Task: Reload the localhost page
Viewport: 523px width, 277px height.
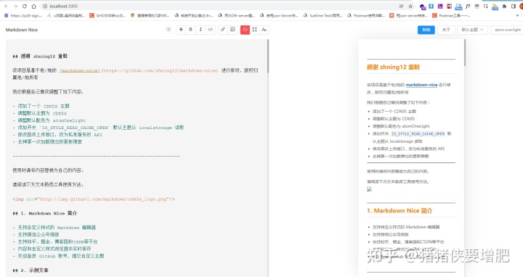Action: coord(25,7)
